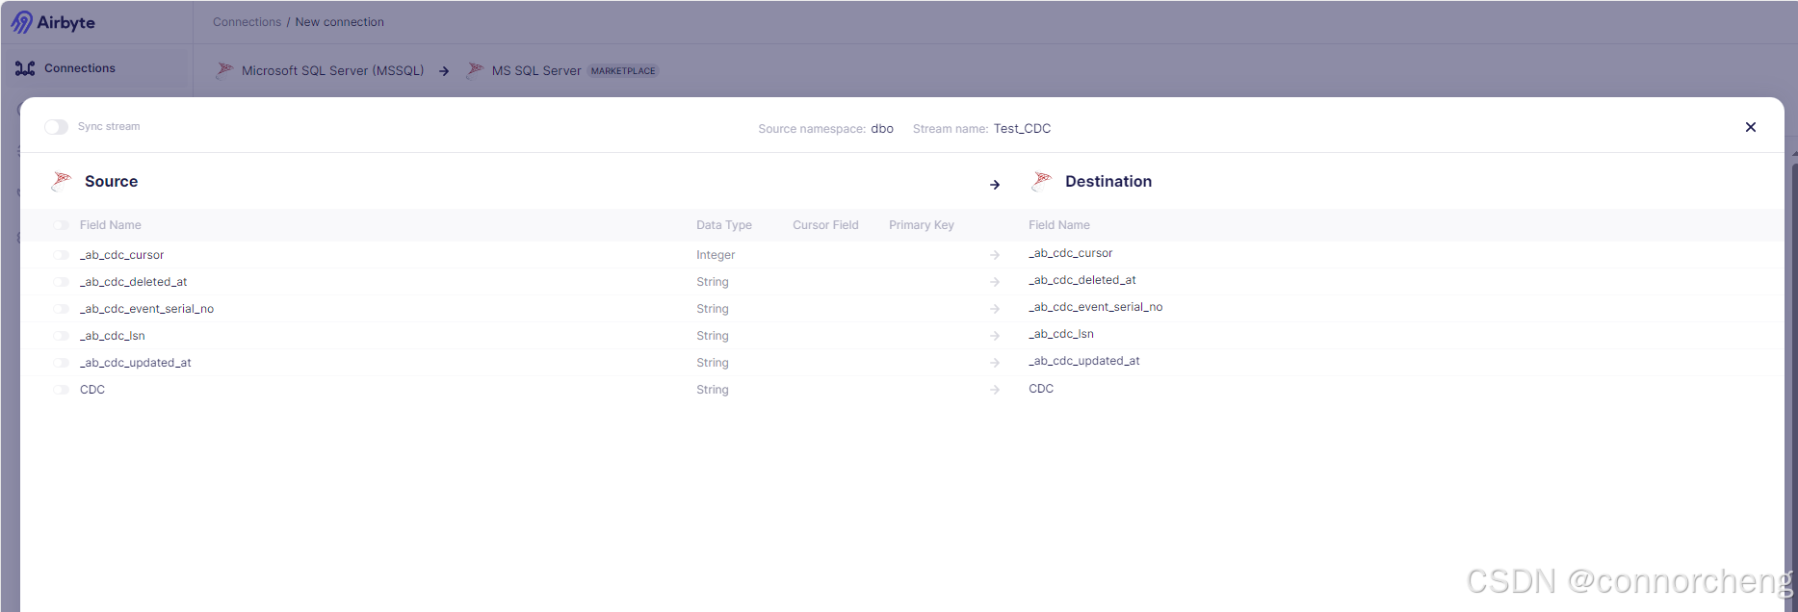
Task: Click arrow between source and destination connectors
Action: click(x=444, y=71)
